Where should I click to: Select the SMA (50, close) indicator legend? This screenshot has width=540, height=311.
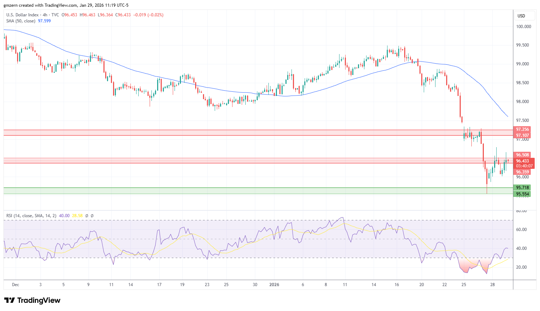pos(21,21)
